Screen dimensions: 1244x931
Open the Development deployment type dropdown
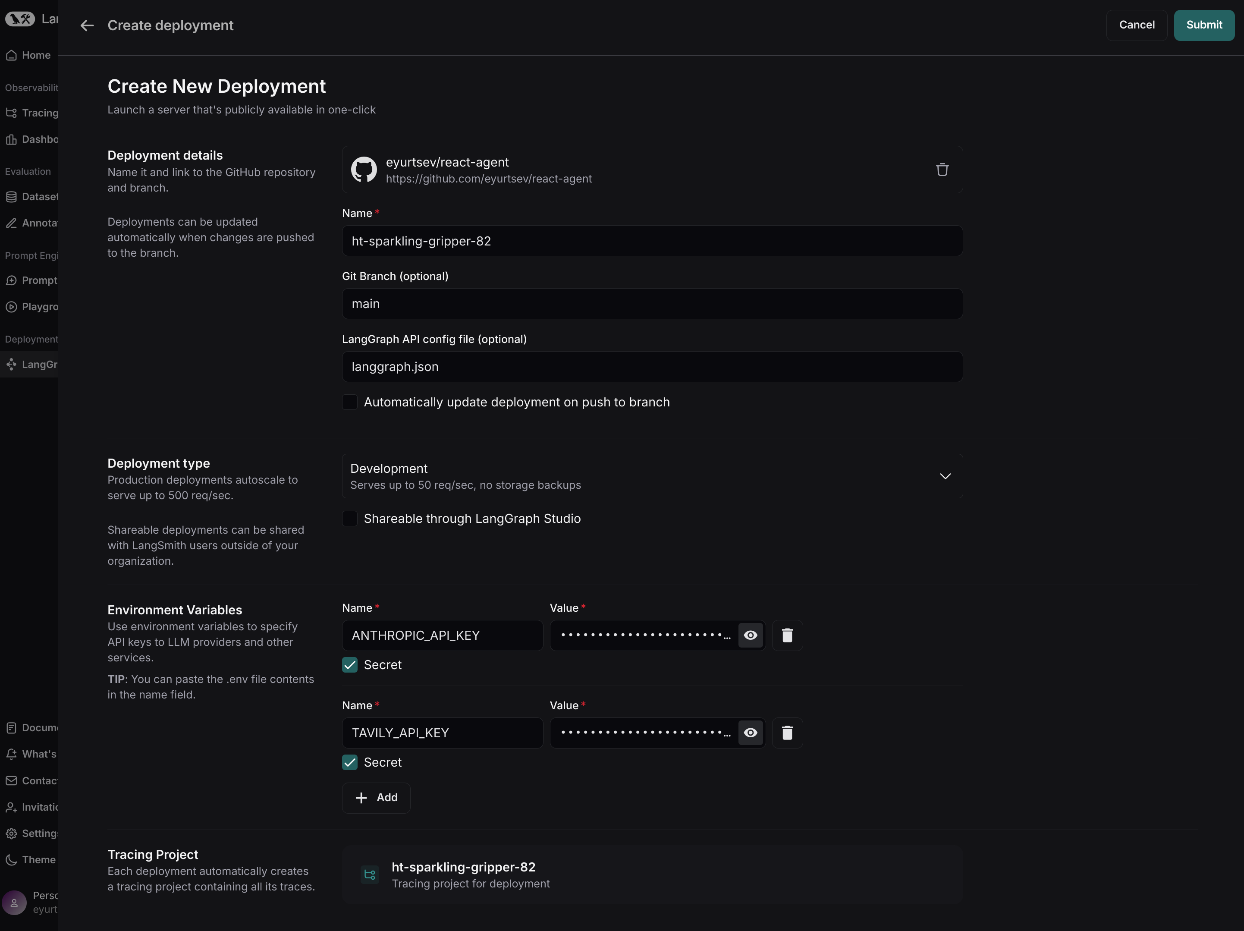click(652, 476)
